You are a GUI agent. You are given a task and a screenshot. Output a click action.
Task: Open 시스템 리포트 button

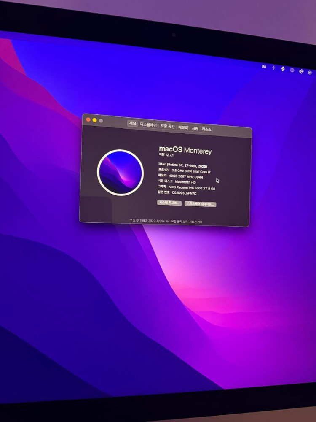pos(169,203)
